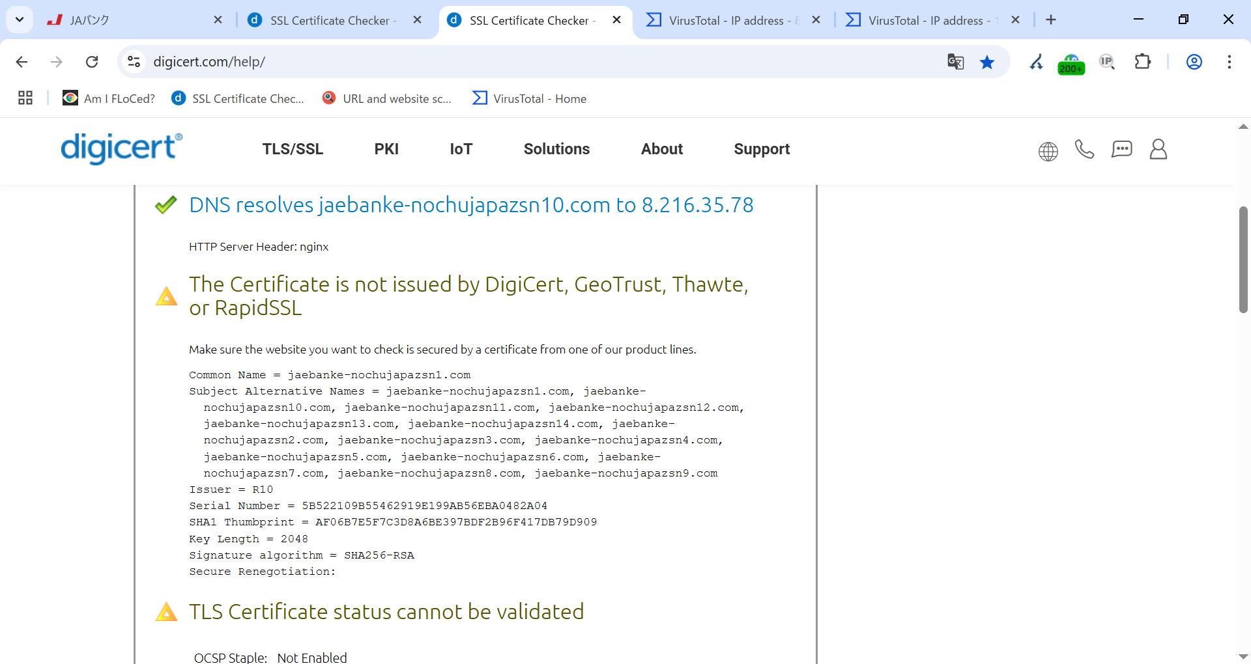The image size is (1251, 664).
Task: Click 'OCSP Staple: Not Enabled' text
Action: click(270, 657)
